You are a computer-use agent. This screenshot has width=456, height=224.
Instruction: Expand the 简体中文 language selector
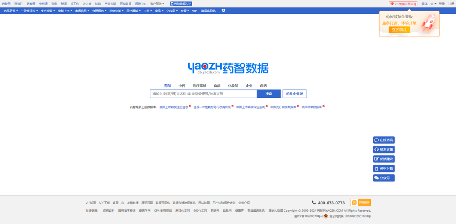pos(429,4)
